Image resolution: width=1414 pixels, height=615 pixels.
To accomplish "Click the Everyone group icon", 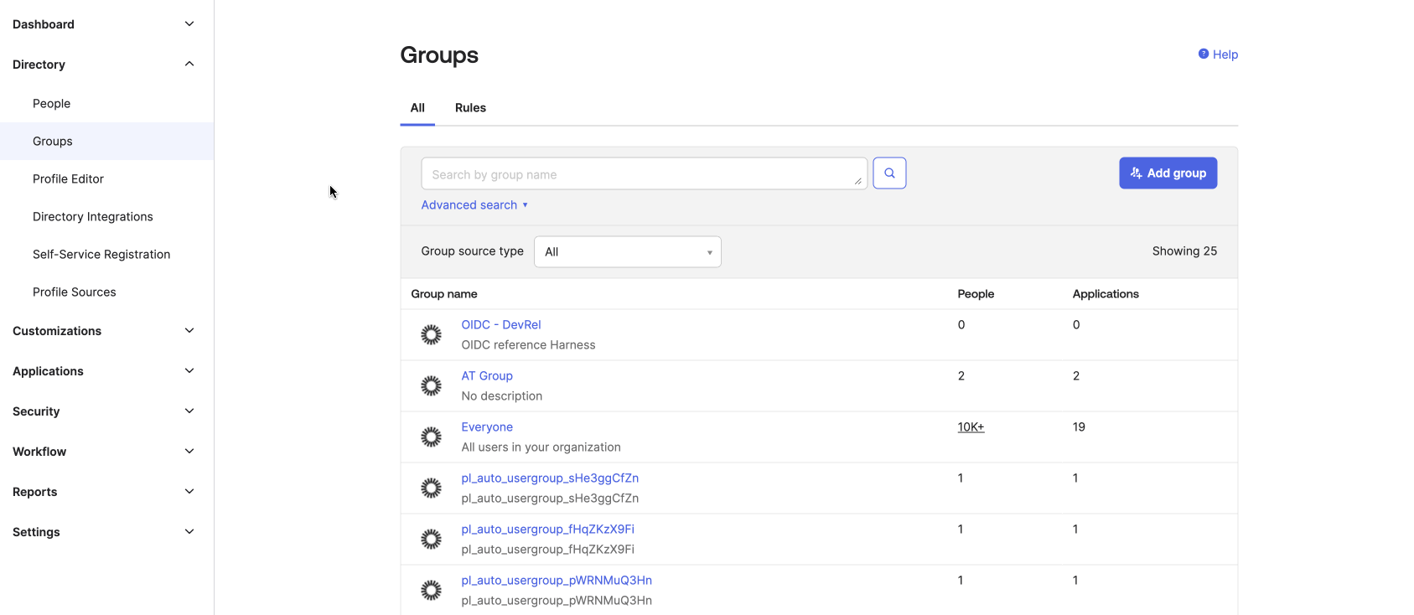I will pos(431,437).
